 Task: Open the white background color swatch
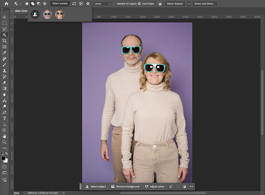6,161
